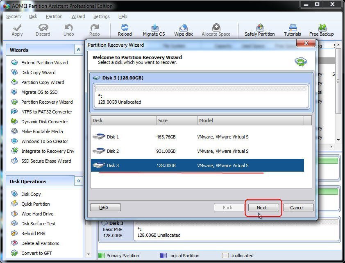Click the Primary Partition legend swatch

(x=102, y=256)
